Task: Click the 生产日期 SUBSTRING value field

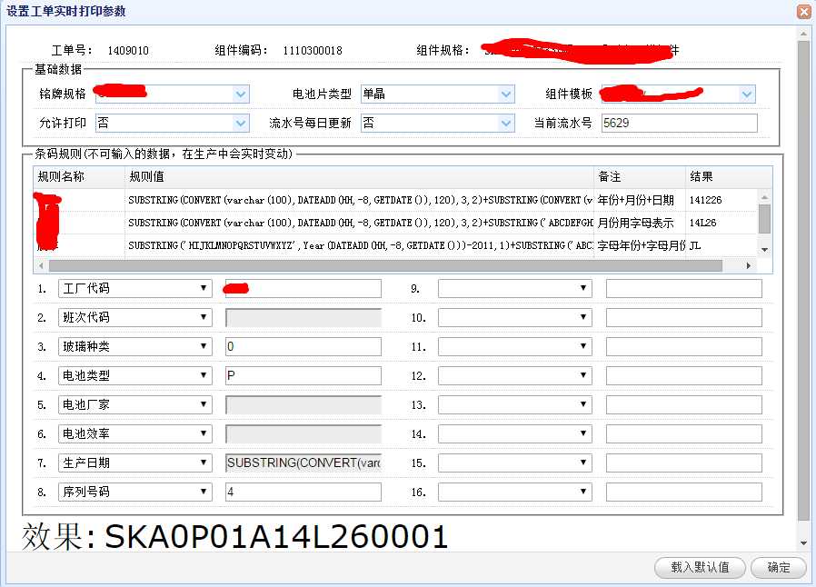Action: click(x=303, y=463)
